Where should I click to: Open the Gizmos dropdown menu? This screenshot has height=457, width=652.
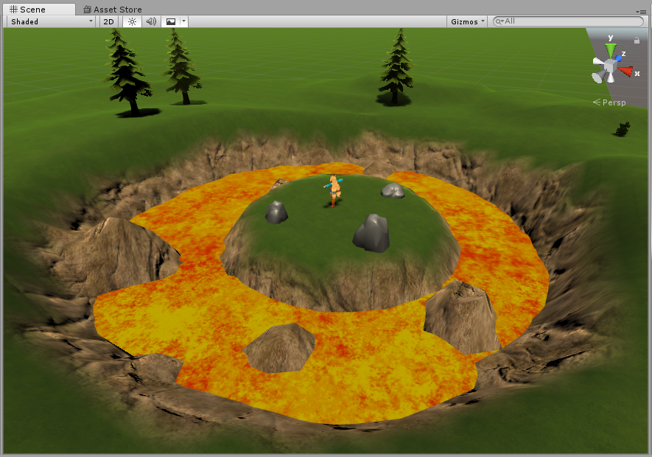[468, 21]
